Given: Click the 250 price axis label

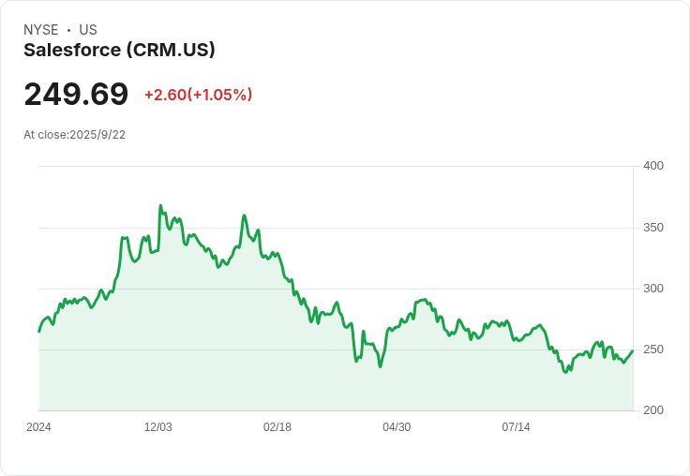Looking at the screenshot, I should click(x=653, y=350).
